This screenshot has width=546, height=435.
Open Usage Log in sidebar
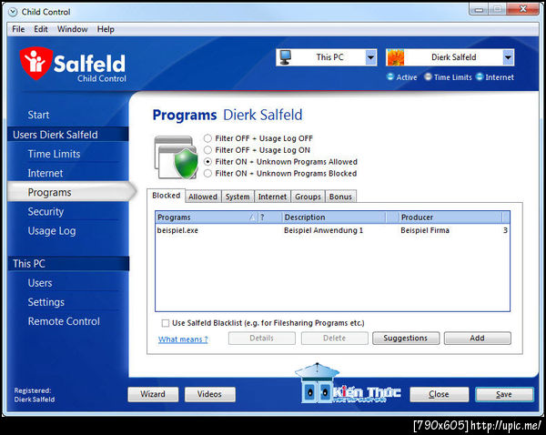52,231
